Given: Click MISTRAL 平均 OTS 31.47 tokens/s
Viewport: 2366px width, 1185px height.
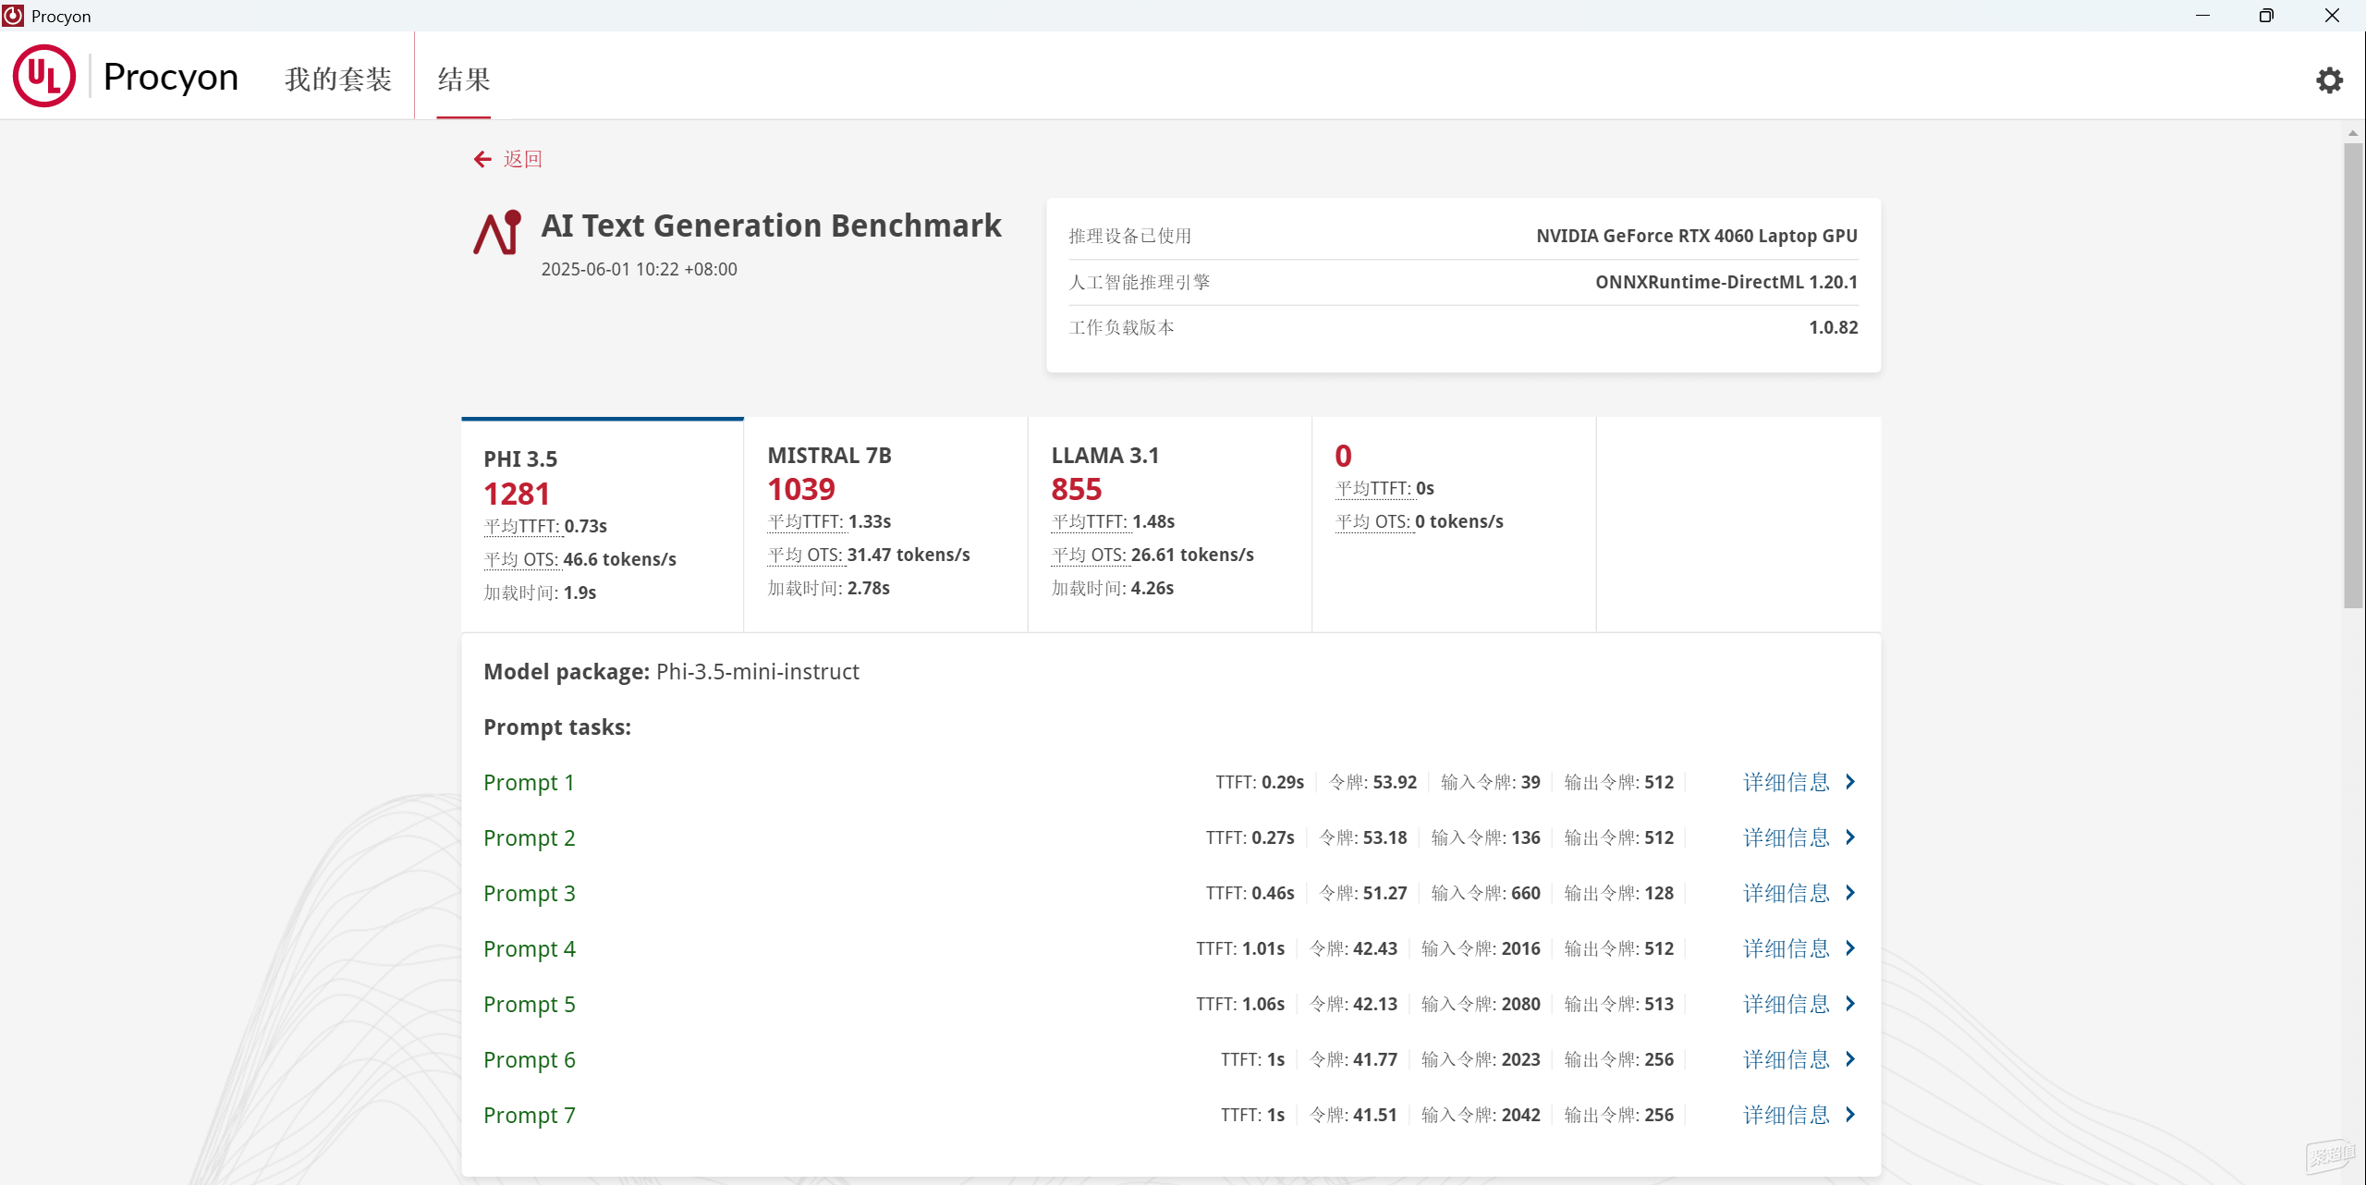Looking at the screenshot, I should (909, 555).
